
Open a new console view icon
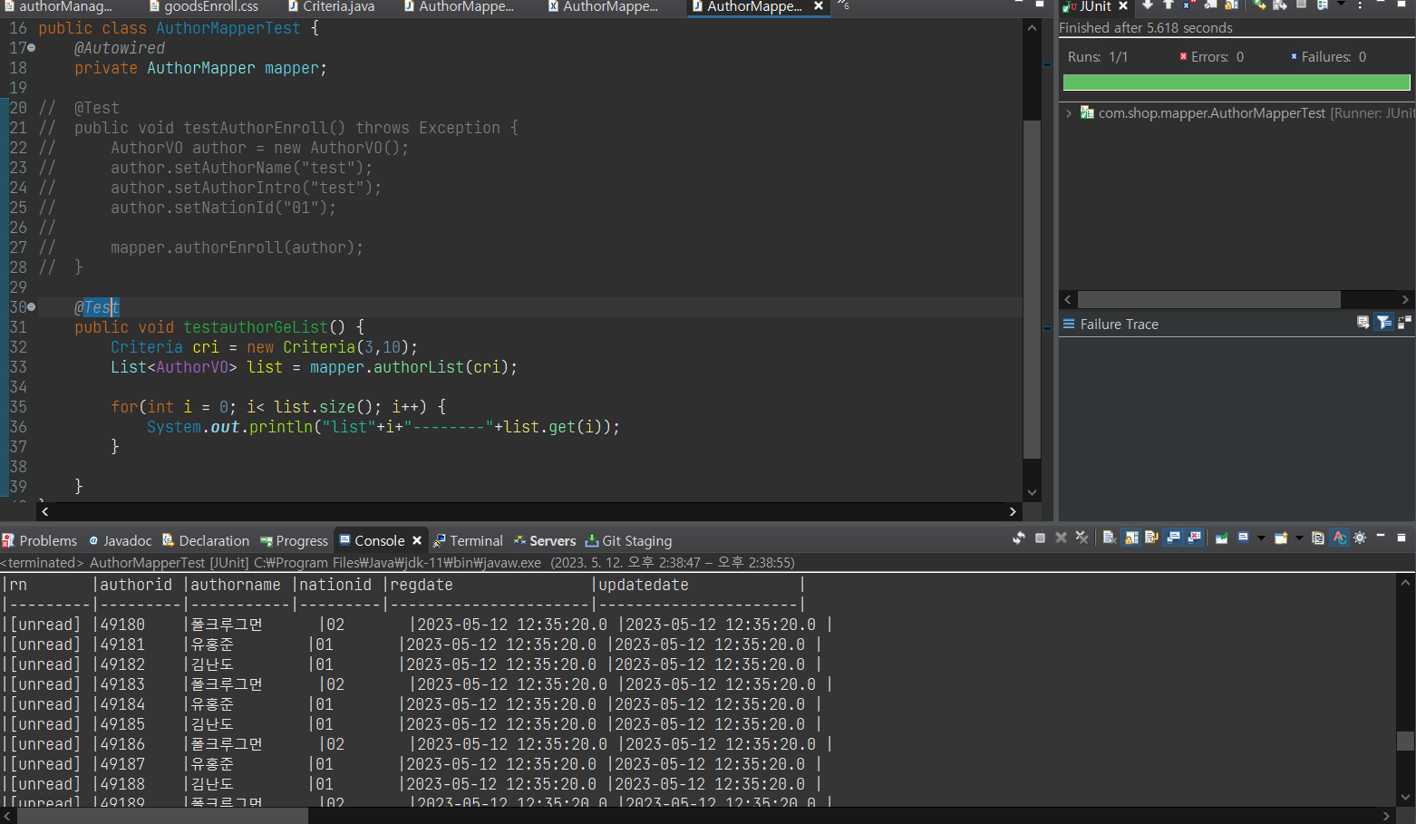[x=1281, y=538]
